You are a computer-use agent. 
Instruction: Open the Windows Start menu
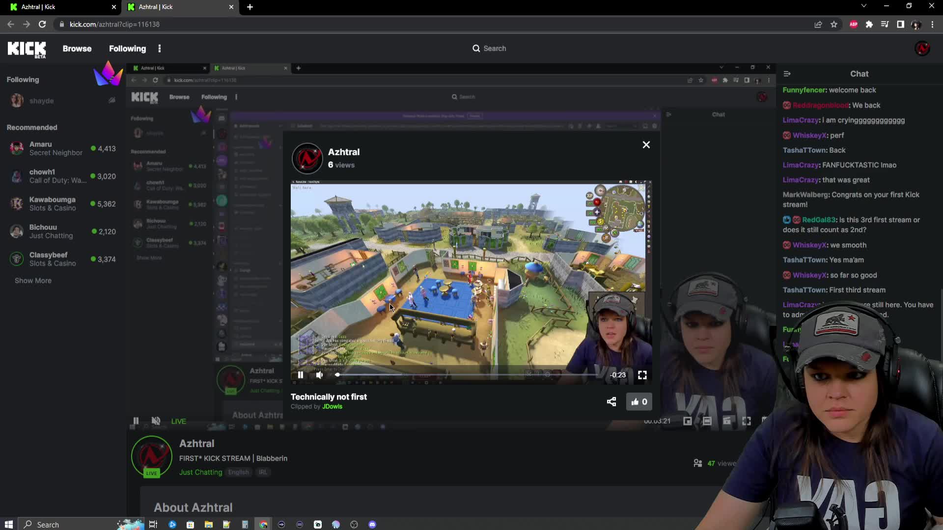8,524
